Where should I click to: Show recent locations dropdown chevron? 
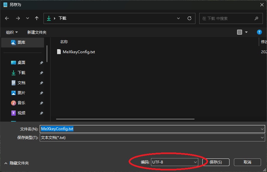coord(27,18)
